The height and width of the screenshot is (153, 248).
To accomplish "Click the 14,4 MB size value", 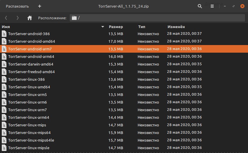I will pos(116,117).
